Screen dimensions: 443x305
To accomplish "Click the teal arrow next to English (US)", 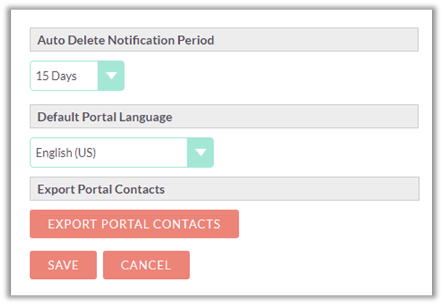I will 200,152.
